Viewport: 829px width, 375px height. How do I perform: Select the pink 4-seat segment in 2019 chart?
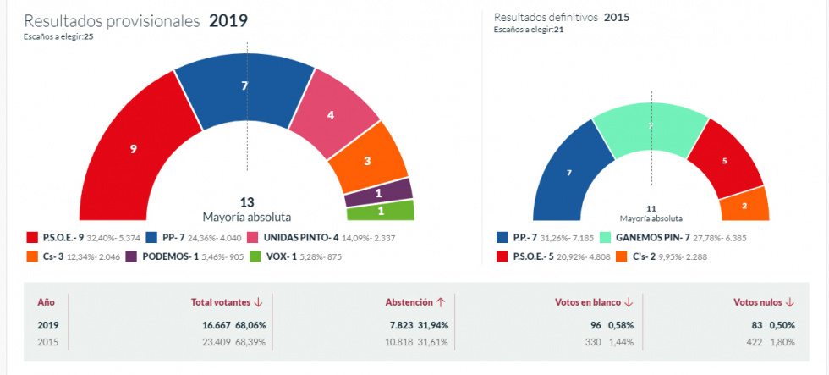(330, 114)
